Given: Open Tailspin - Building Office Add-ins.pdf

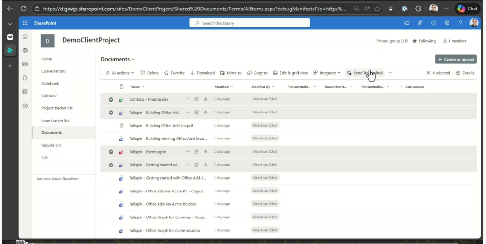Looking at the screenshot, I should [161, 126].
